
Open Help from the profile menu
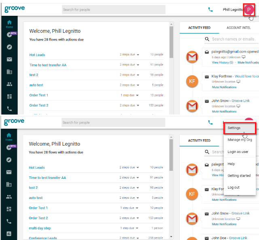click(x=240, y=164)
